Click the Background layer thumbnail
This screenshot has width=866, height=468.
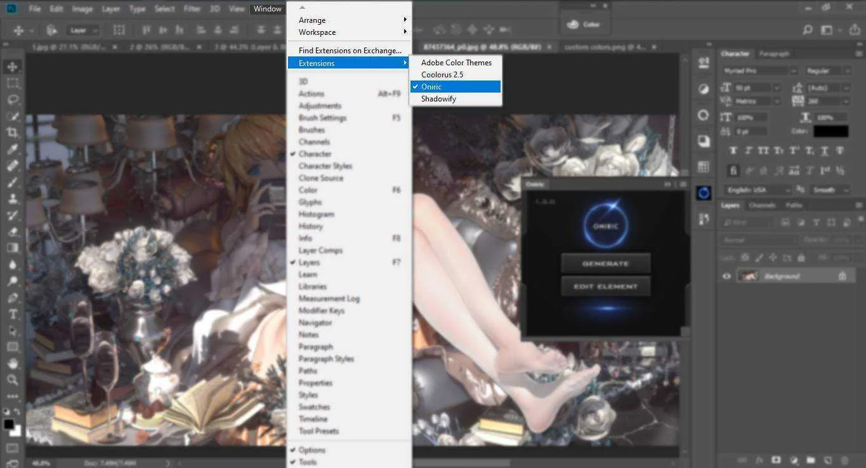point(749,276)
